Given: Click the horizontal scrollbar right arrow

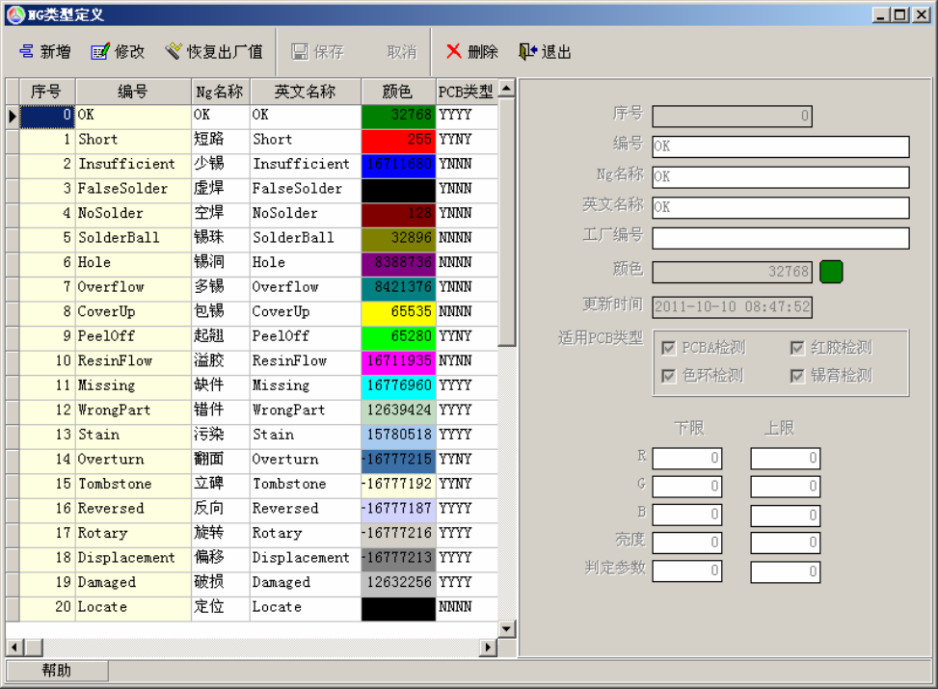Looking at the screenshot, I should click(488, 648).
